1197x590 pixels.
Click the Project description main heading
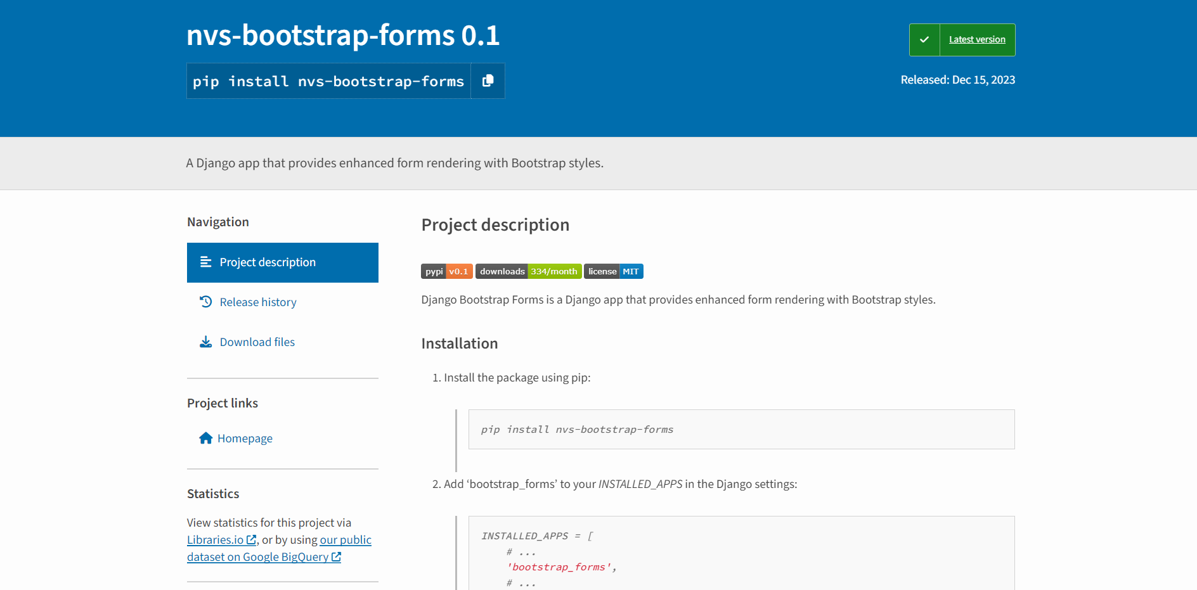click(495, 225)
